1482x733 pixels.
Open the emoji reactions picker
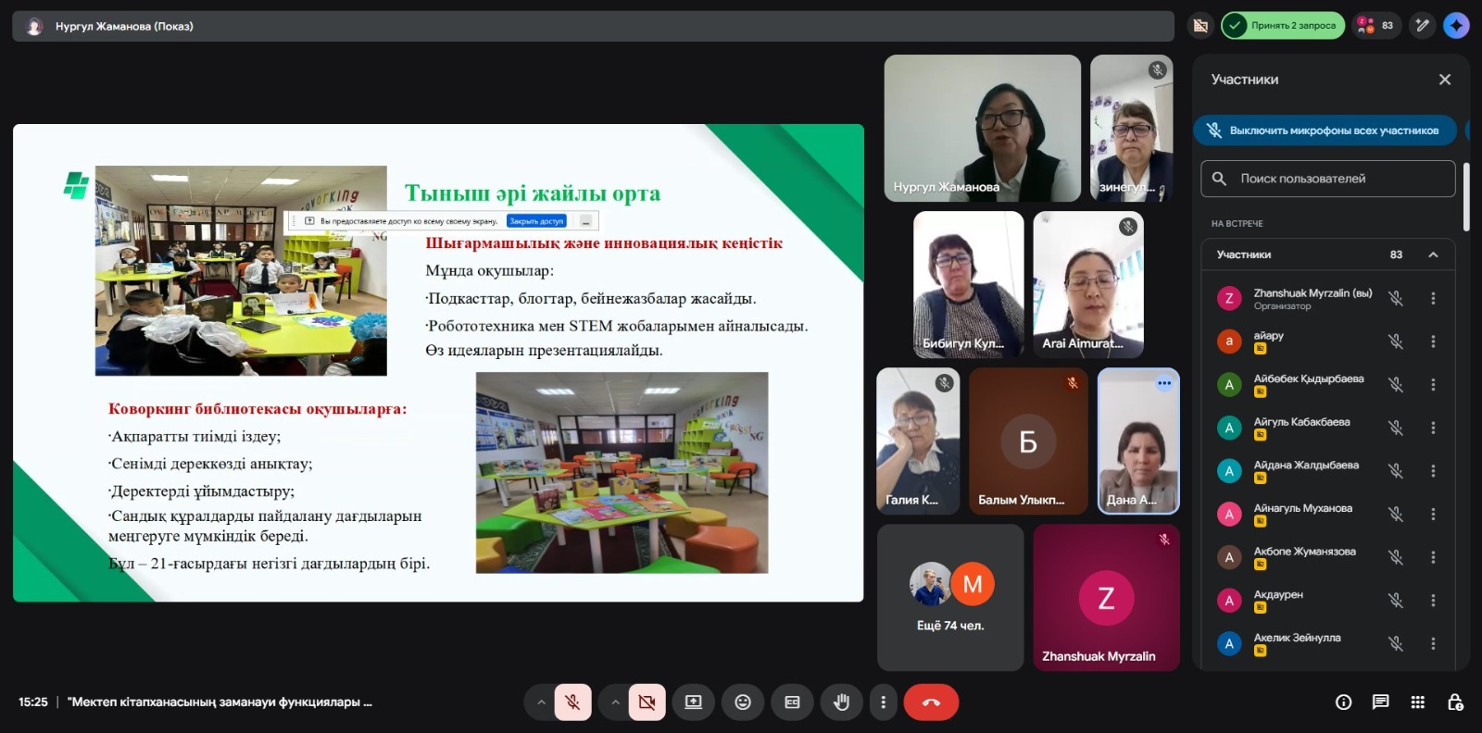click(743, 702)
